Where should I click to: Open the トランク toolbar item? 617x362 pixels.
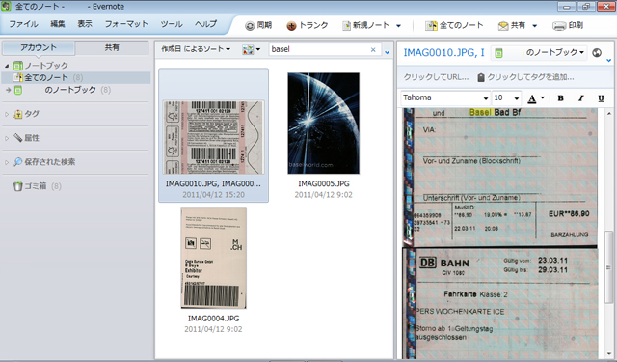point(308,26)
